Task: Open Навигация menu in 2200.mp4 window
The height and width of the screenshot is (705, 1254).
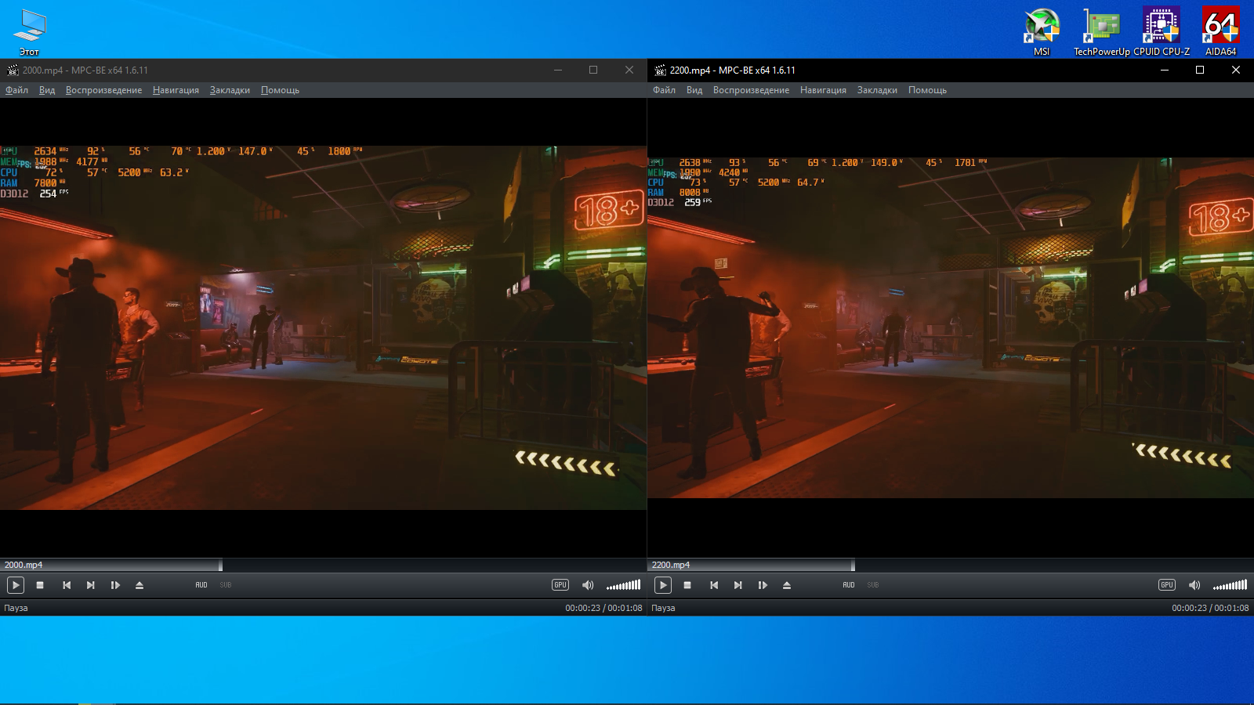Action: pos(823,90)
